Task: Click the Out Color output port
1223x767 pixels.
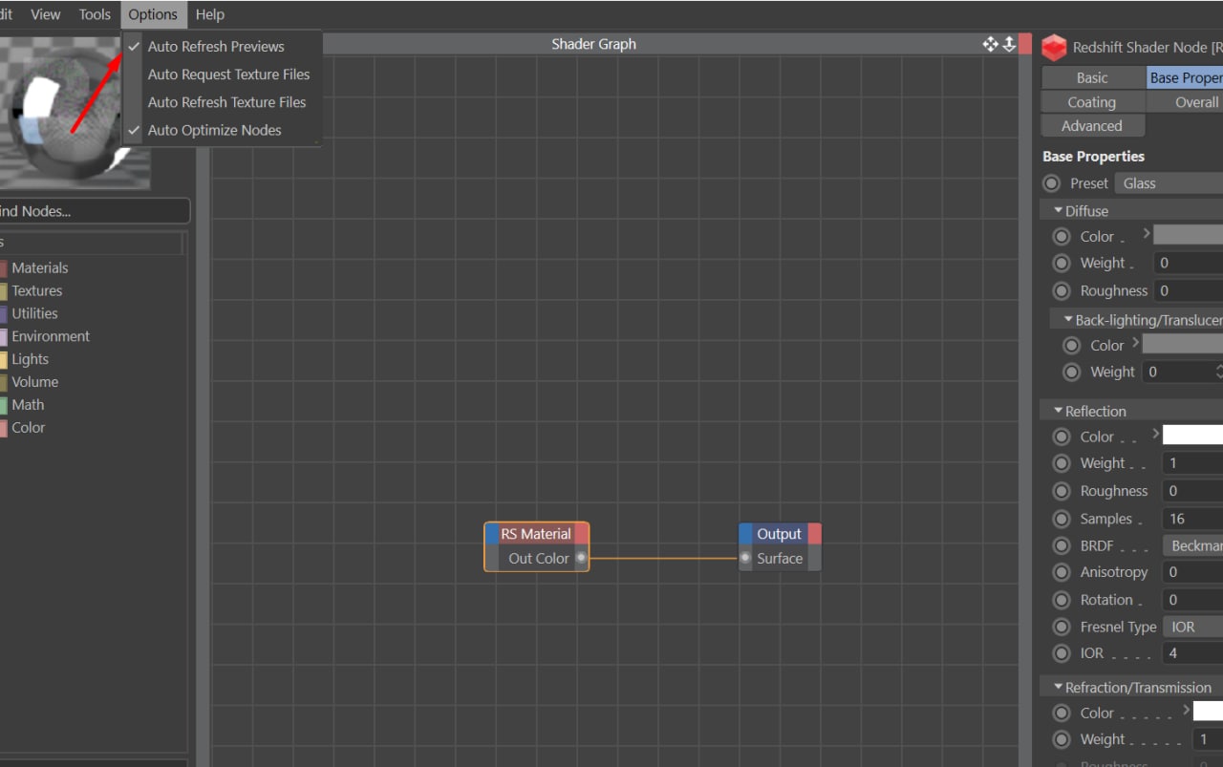Action: 581,559
